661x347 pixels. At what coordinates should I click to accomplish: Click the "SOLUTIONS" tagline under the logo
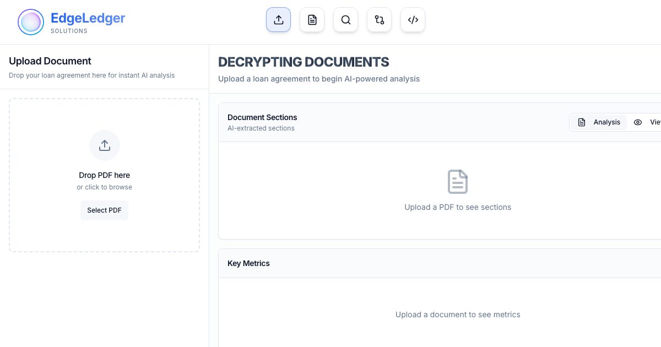(69, 31)
